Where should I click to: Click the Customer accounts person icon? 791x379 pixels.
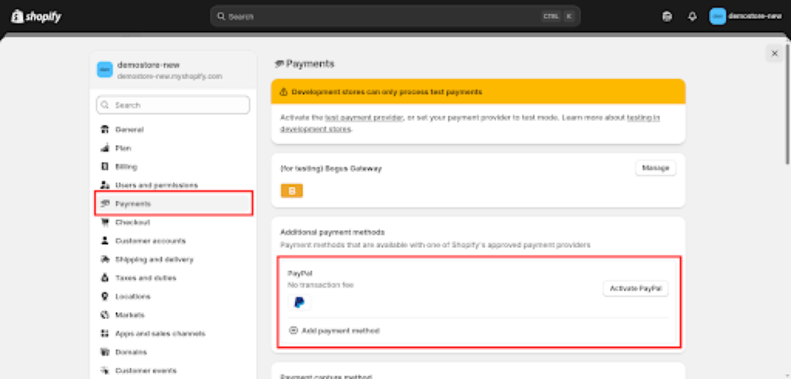(105, 240)
